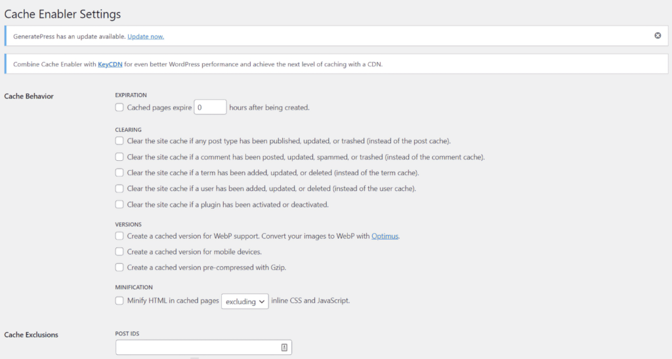Click the Cache Enabler Settings page heading
The height and width of the screenshot is (359, 672).
click(x=62, y=14)
